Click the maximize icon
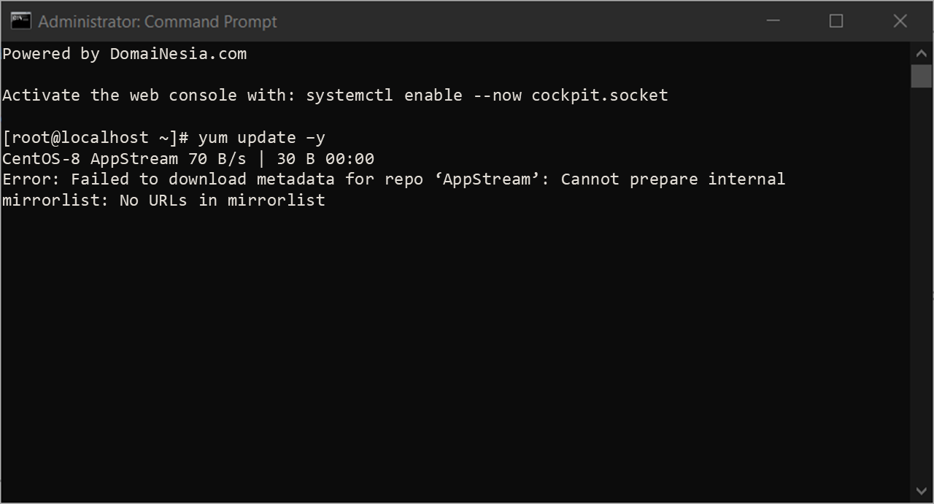 coord(836,21)
